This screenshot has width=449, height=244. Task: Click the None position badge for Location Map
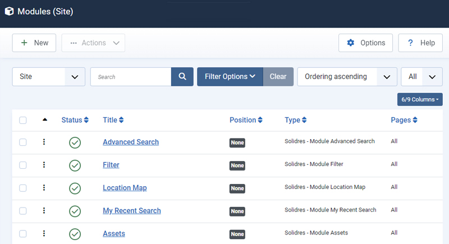tap(237, 188)
